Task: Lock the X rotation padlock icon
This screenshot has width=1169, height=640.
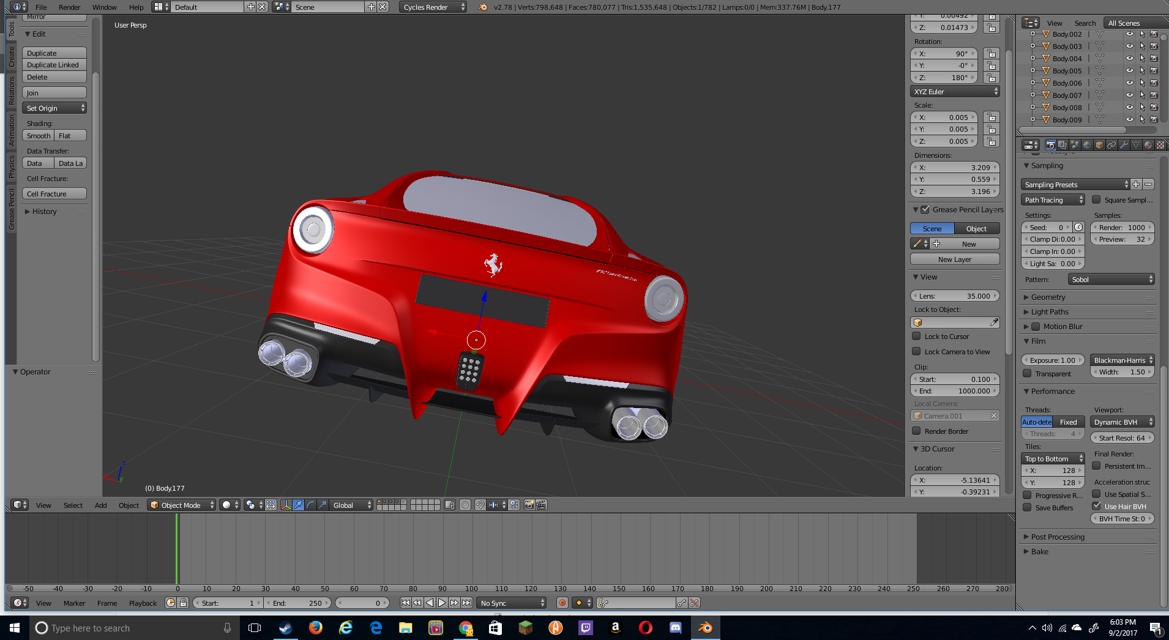Action: [992, 54]
